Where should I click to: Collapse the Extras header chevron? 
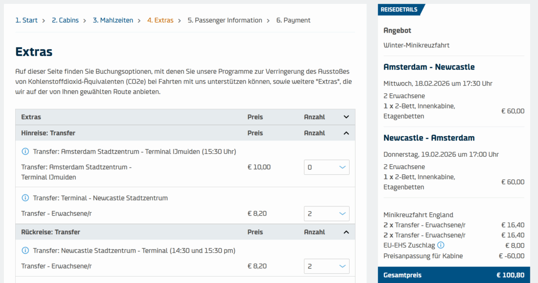coord(346,117)
